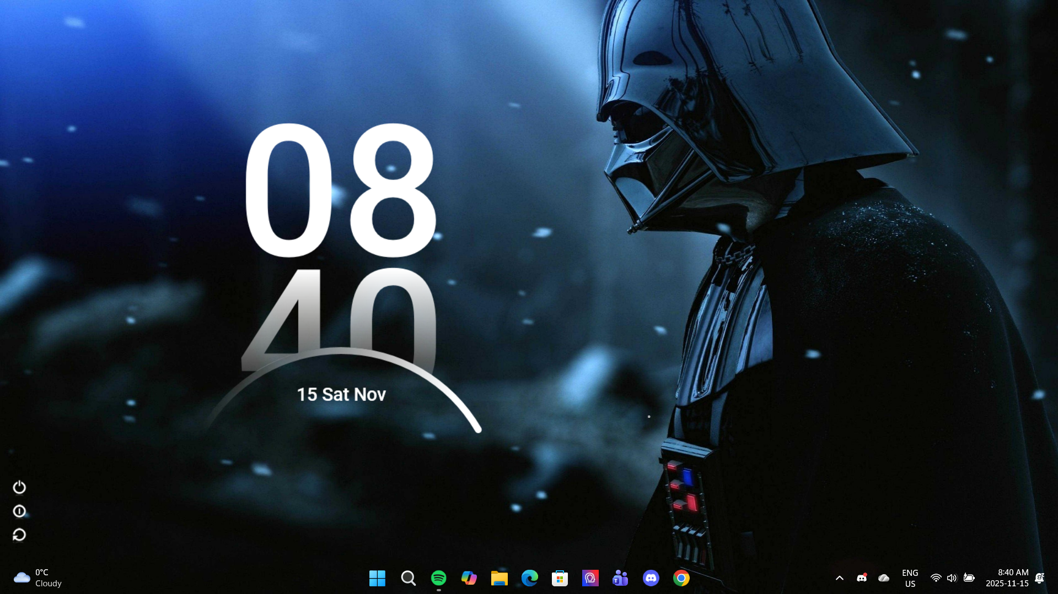Open OneDrive cloud icon in system tray
This screenshot has width=1058, height=594.
(x=884, y=578)
